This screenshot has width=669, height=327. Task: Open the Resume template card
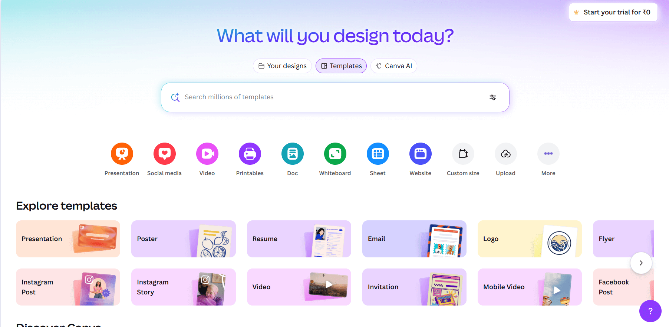(x=299, y=239)
